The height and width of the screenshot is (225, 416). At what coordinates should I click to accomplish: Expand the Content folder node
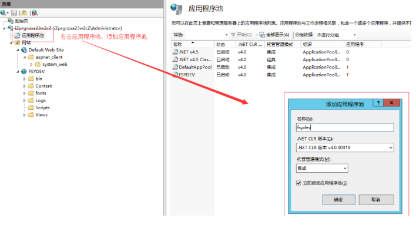coord(25,86)
